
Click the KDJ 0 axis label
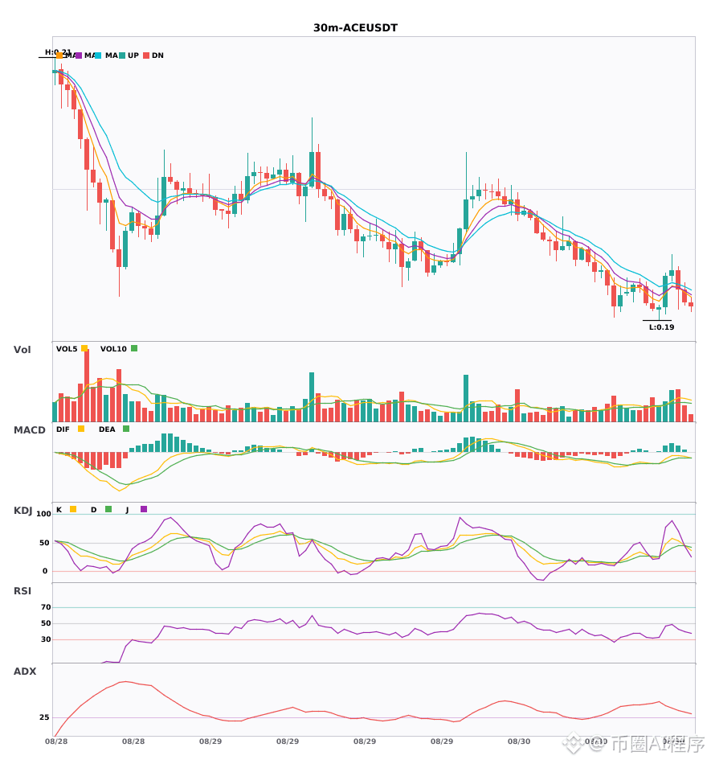click(45, 571)
